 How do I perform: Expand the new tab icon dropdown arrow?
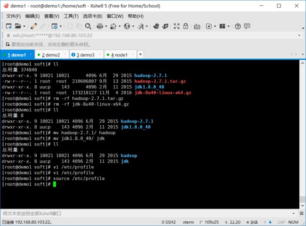pyautogui.click(x=215, y=26)
